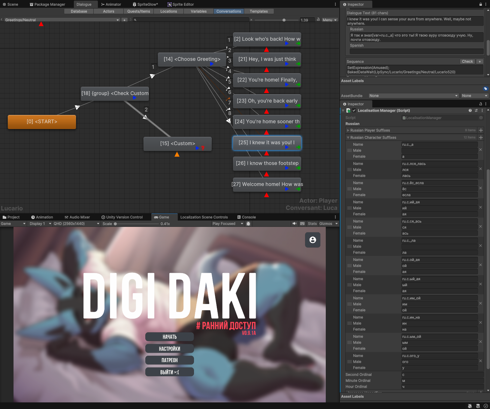
Task: Click the Spanish dialogue text field
Action: (x=417, y=51)
